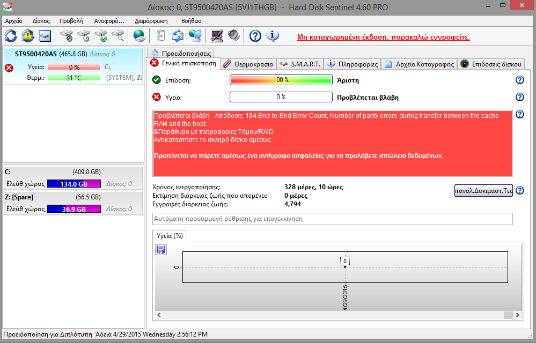Click the 0 % health bar in overview
Screen dimensions: 536x343
point(281,97)
